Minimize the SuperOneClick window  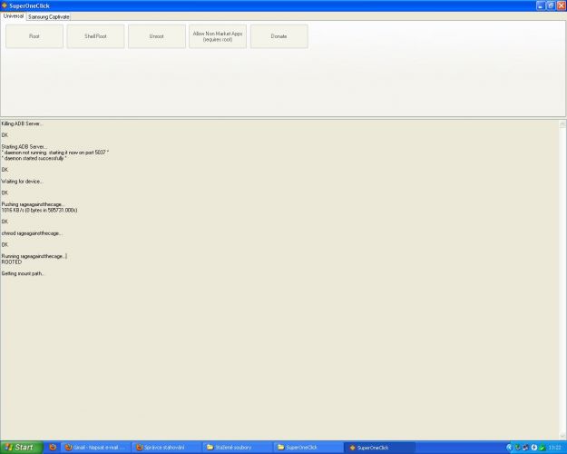click(x=541, y=5)
